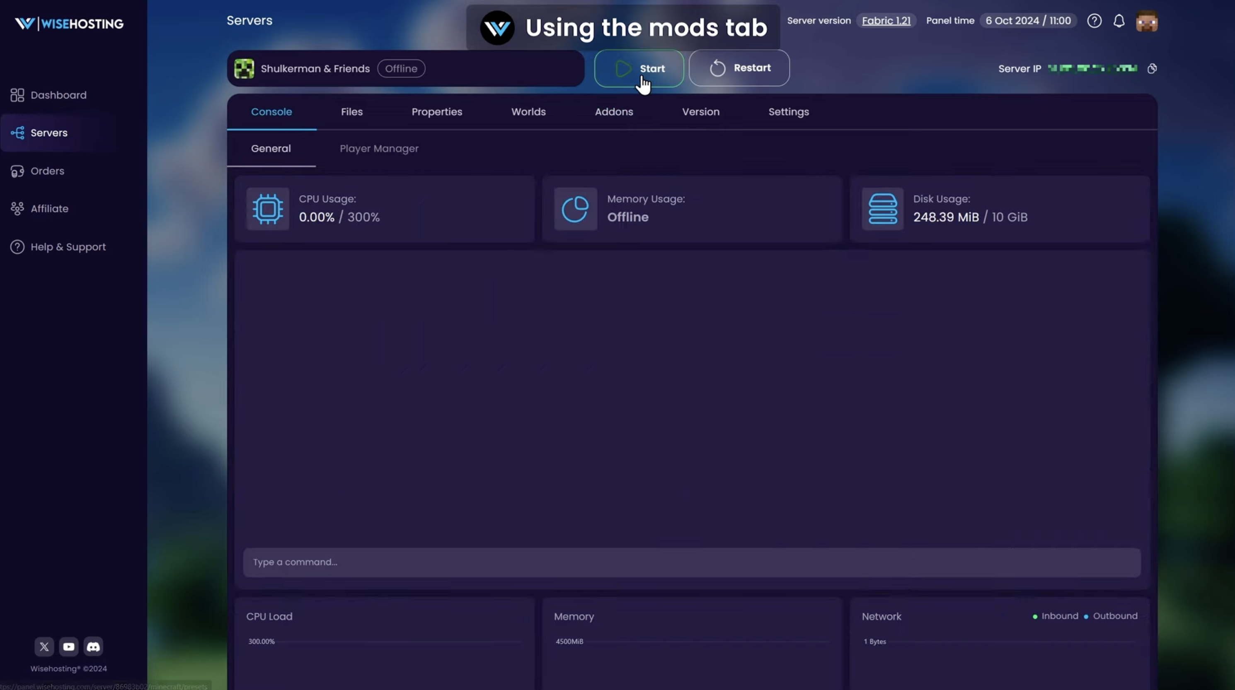Click the Shulkerman & Friends server name
The width and height of the screenshot is (1235, 690).
pyautogui.click(x=315, y=68)
